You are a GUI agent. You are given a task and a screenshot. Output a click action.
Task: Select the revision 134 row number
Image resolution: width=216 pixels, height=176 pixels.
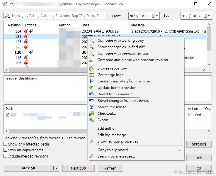(x=18, y=31)
